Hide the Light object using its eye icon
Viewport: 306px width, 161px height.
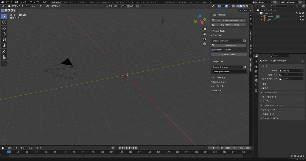[300, 20]
